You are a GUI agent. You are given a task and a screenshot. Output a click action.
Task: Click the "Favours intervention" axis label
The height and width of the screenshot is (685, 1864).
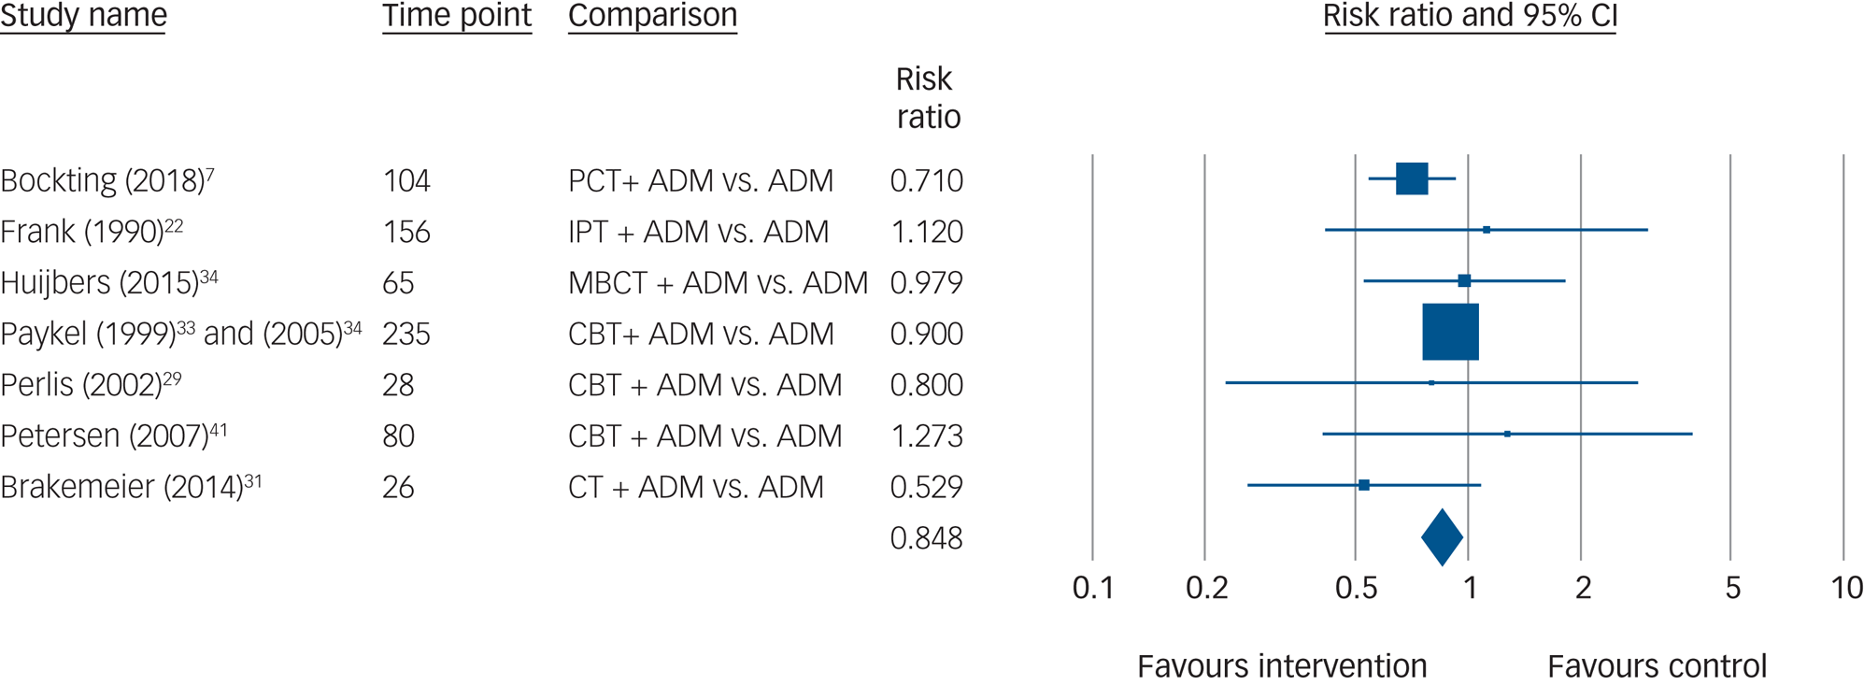click(1282, 666)
